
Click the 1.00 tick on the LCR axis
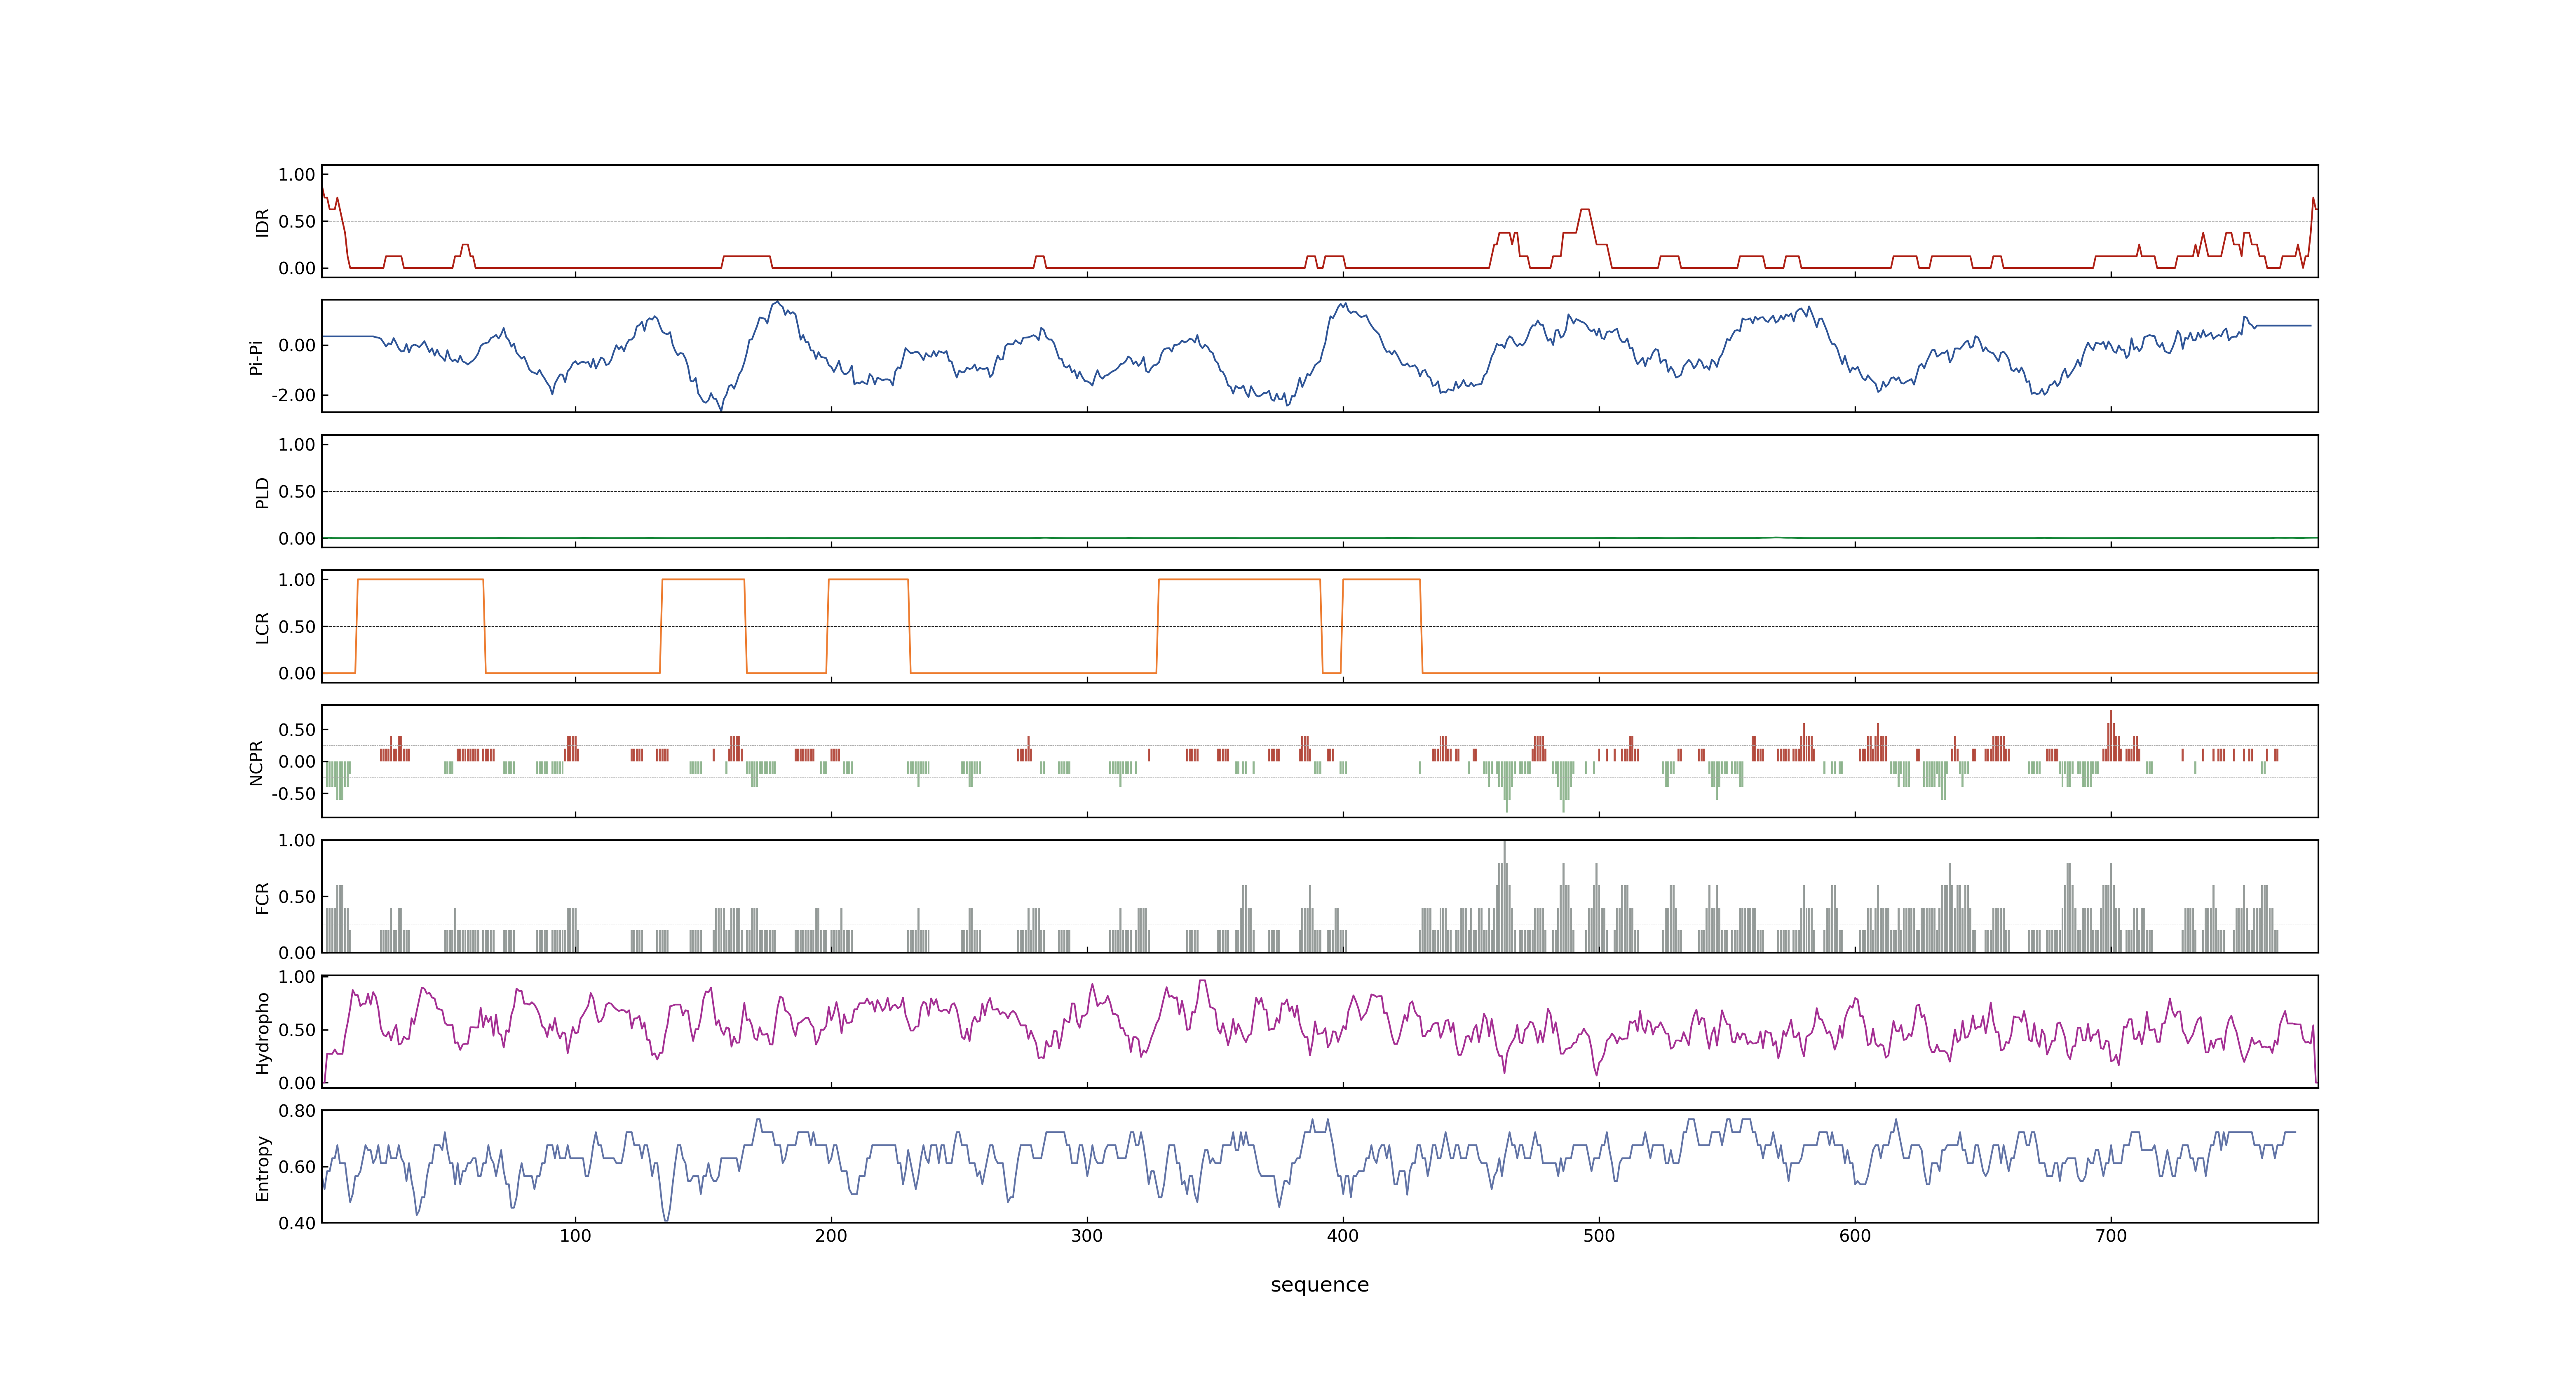(297, 580)
